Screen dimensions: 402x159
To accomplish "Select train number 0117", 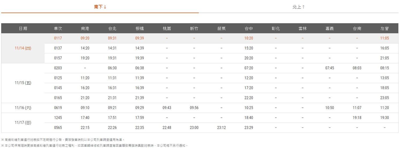I will (58, 38).
